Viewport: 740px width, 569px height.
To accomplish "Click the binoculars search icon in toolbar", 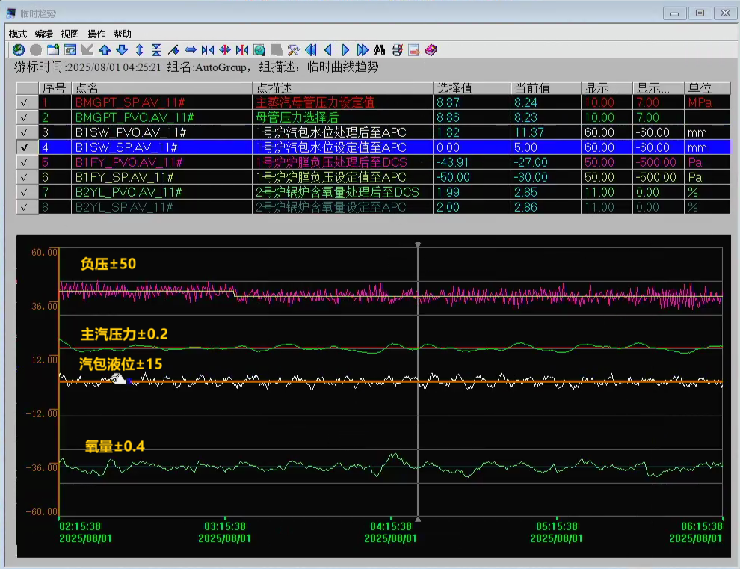I will pyautogui.click(x=380, y=50).
